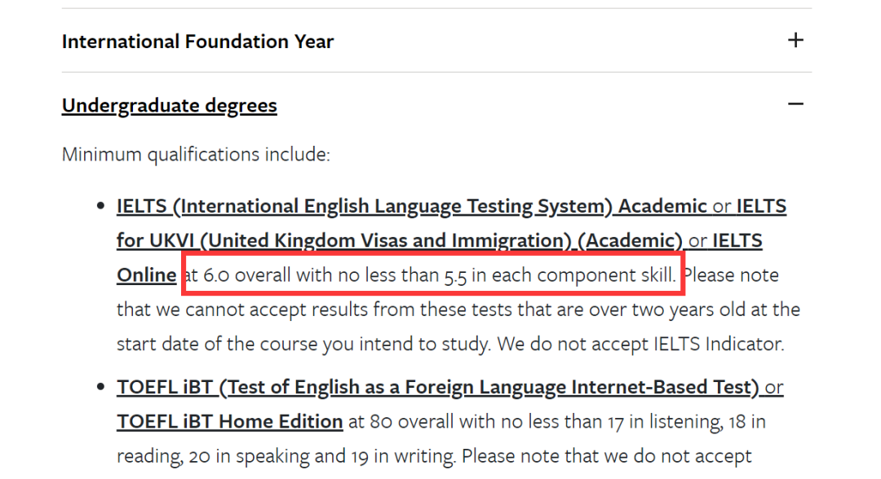Click 'Please note' after the highlighted box
The height and width of the screenshot is (479, 881).
pos(731,275)
